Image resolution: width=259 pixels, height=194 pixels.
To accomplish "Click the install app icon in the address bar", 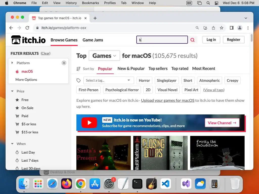I will pyautogui.click(x=205, y=28).
